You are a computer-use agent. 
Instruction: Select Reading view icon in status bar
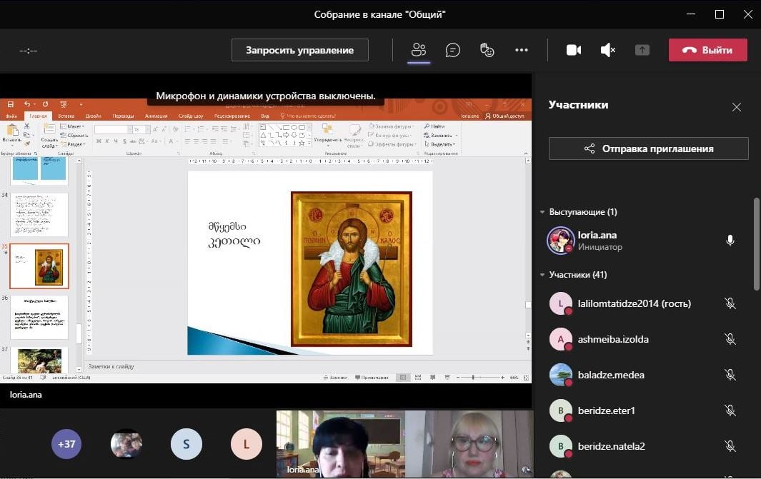click(x=432, y=377)
